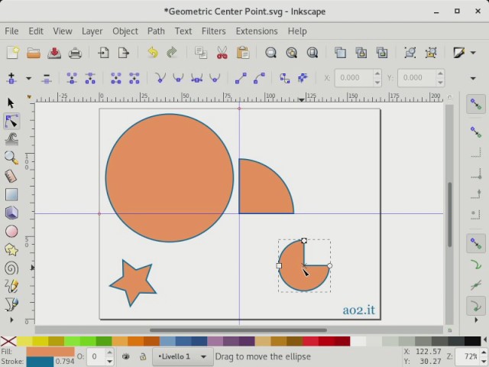Select the Star polygon tool
The image size is (489, 367).
point(11,250)
